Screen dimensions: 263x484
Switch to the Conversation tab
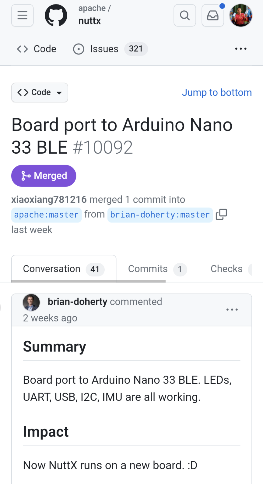pos(64,269)
